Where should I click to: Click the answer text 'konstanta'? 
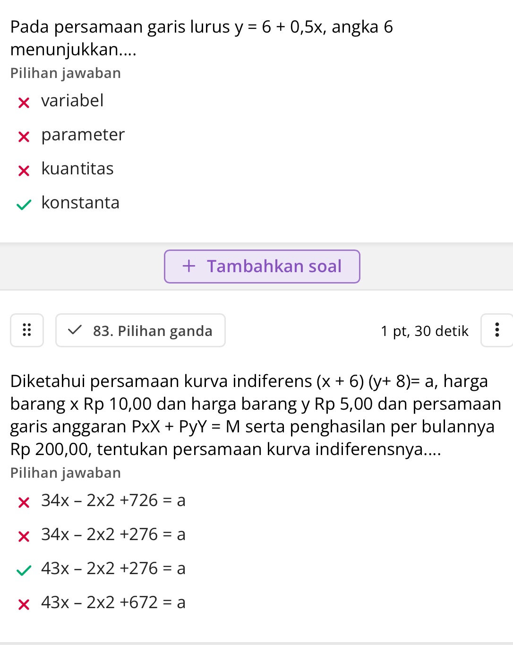[x=80, y=203]
